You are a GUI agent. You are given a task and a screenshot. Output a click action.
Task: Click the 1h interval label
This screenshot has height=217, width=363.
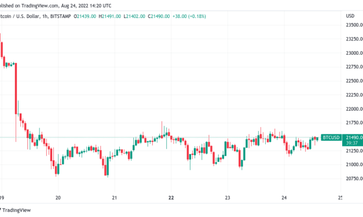coord(45,16)
